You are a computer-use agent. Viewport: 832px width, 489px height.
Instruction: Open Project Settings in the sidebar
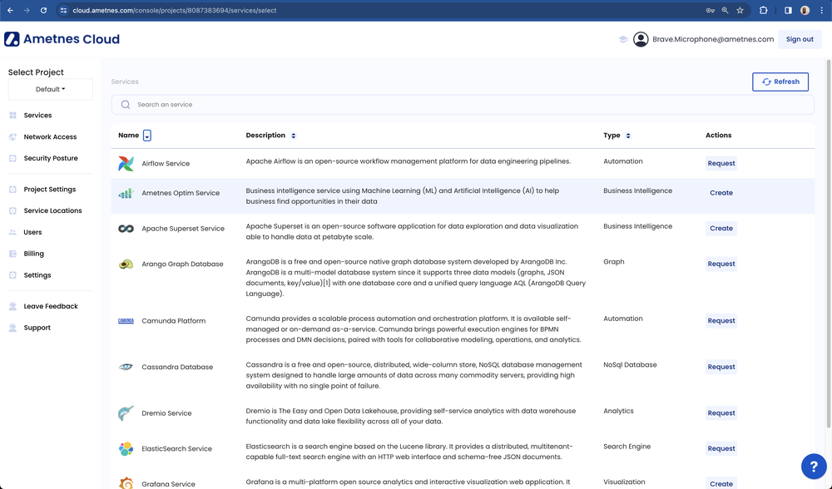pos(49,190)
